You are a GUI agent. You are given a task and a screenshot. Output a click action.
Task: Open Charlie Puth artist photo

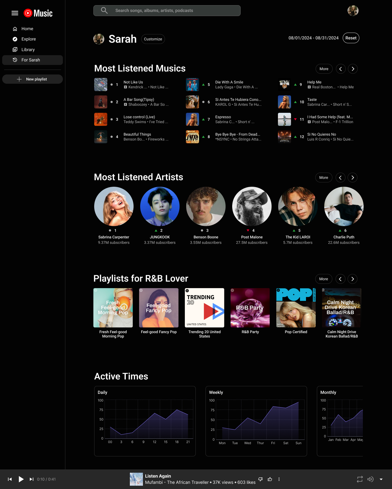pyautogui.click(x=344, y=206)
